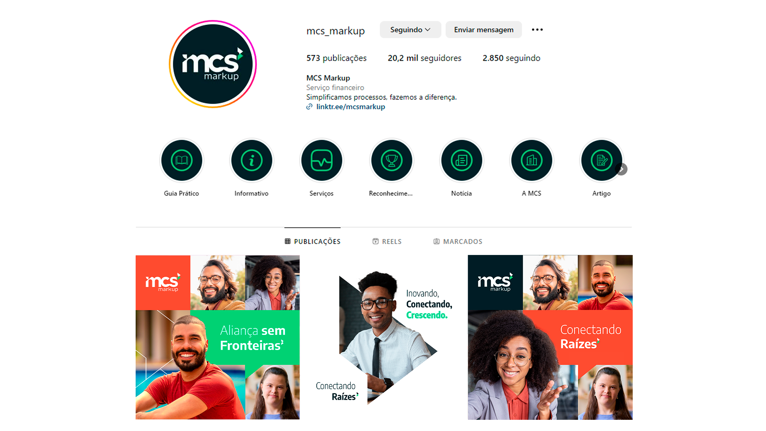766x431 pixels.
Task: Open the Notícia highlight icon
Action: click(462, 160)
